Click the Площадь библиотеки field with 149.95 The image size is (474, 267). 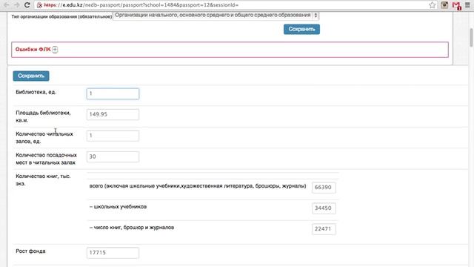[113, 114]
